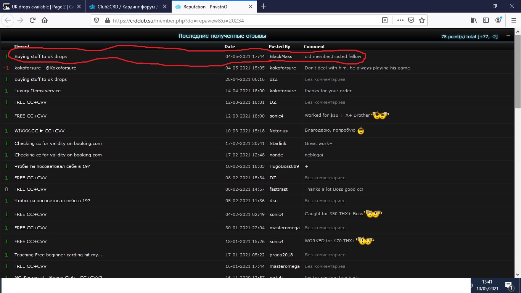Toggle reader view in the address bar
This screenshot has height=293, width=521.
click(385, 21)
